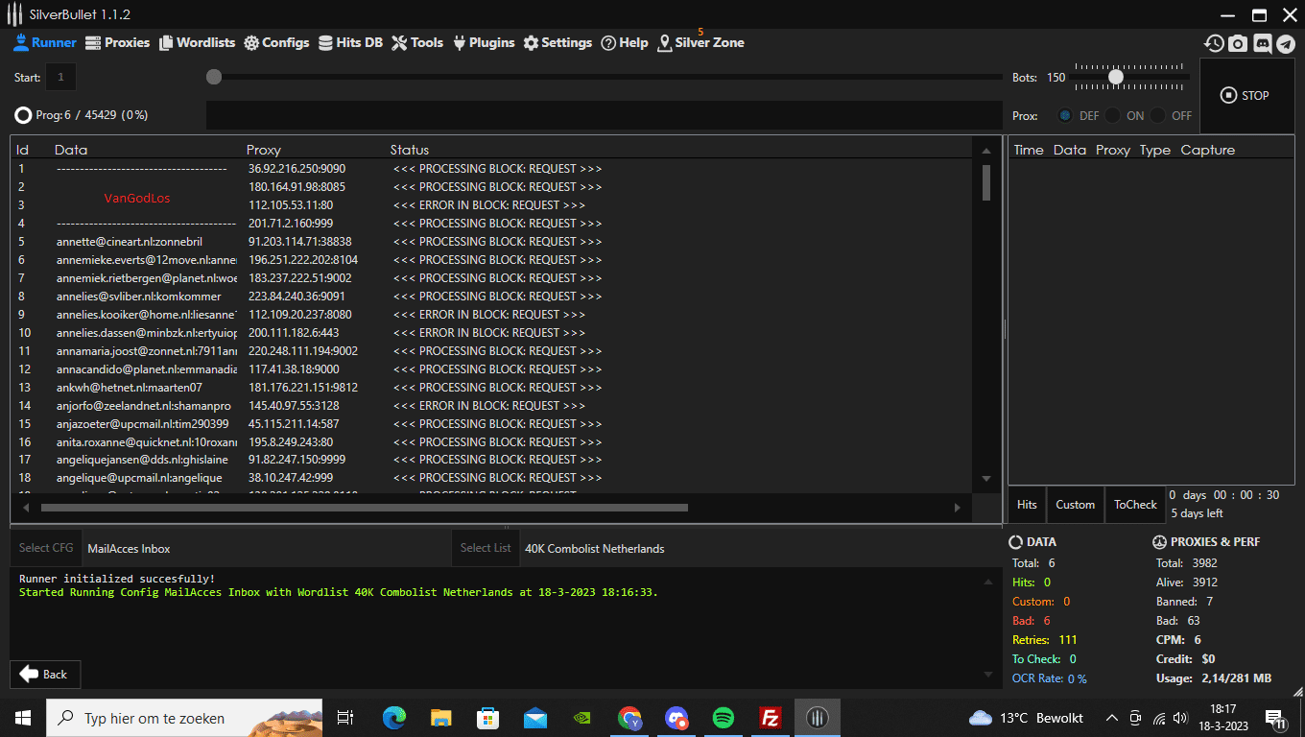Select the OFF proxy radio button
Image resolution: width=1305 pixels, height=737 pixels.
(1158, 115)
